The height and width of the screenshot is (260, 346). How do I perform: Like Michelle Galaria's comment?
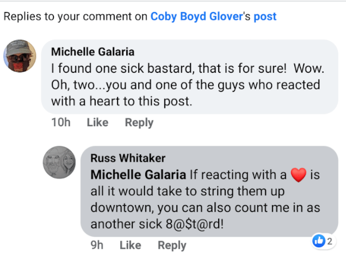(97, 123)
